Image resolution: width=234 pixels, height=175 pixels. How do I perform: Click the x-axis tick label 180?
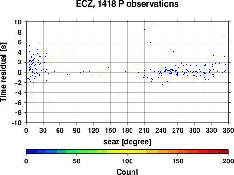(x=127, y=130)
